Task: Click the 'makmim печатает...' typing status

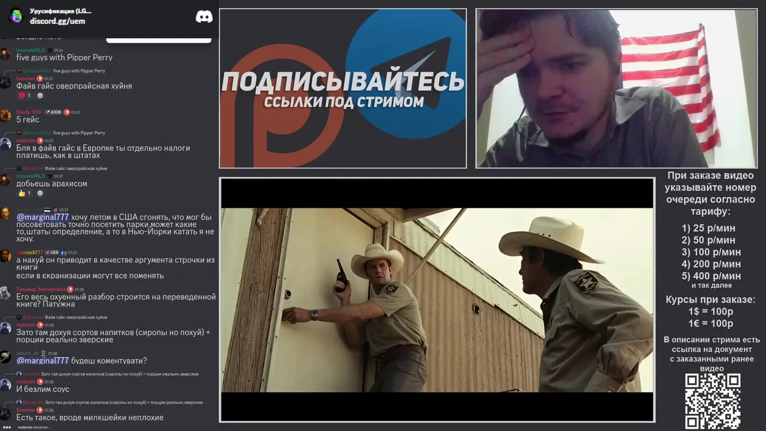Action: click(34, 427)
